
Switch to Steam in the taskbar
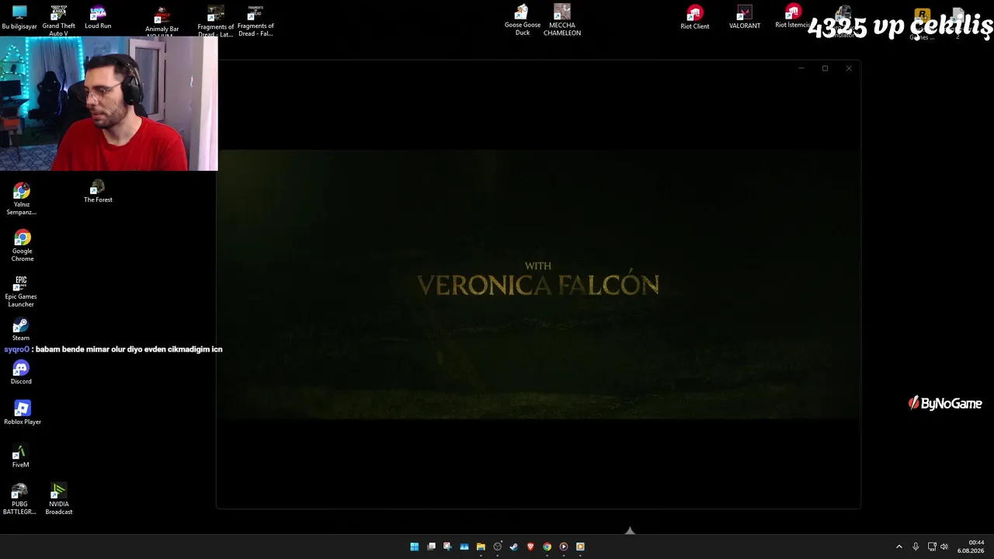tap(514, 547)
